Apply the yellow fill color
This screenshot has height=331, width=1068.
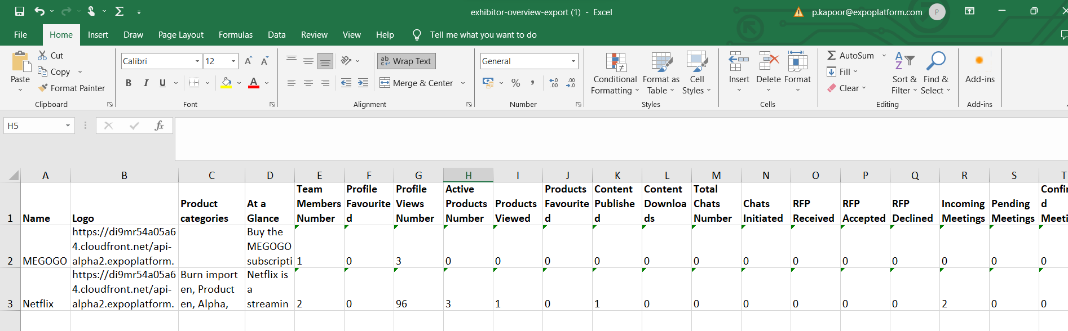coord(226,83)
